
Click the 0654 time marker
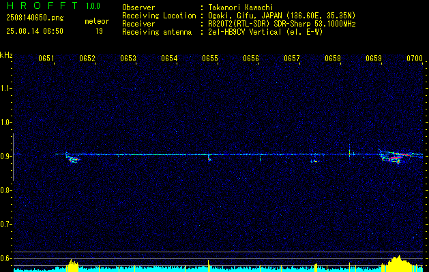169,58
